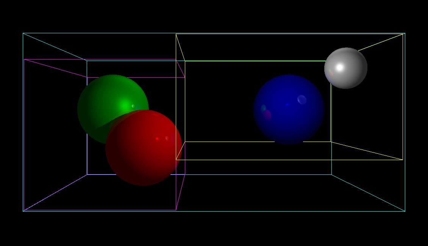Screen dimensions: 428x246
Task: Click the top-left corner of the cyan box
Action: pos(23,33)
